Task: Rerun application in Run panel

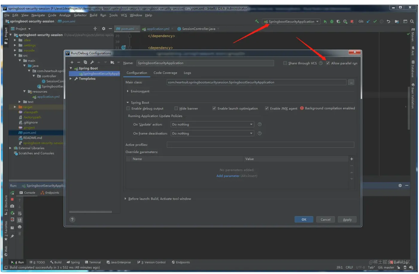Action: click(12, 193)
